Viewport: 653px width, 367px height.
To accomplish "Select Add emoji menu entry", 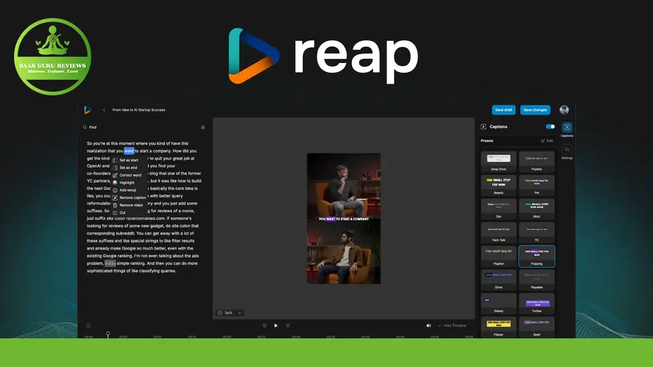I will tap(129, 190).
